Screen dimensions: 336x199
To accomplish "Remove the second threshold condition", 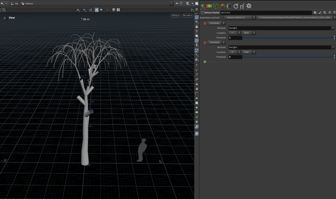I will coord(205,43).
